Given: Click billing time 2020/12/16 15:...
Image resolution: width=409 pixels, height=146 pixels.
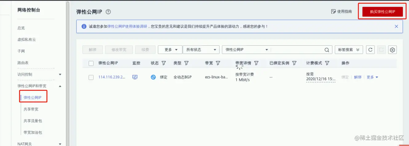Looking at the screenshot, I should pyautogui.click(x=320, y=79).
